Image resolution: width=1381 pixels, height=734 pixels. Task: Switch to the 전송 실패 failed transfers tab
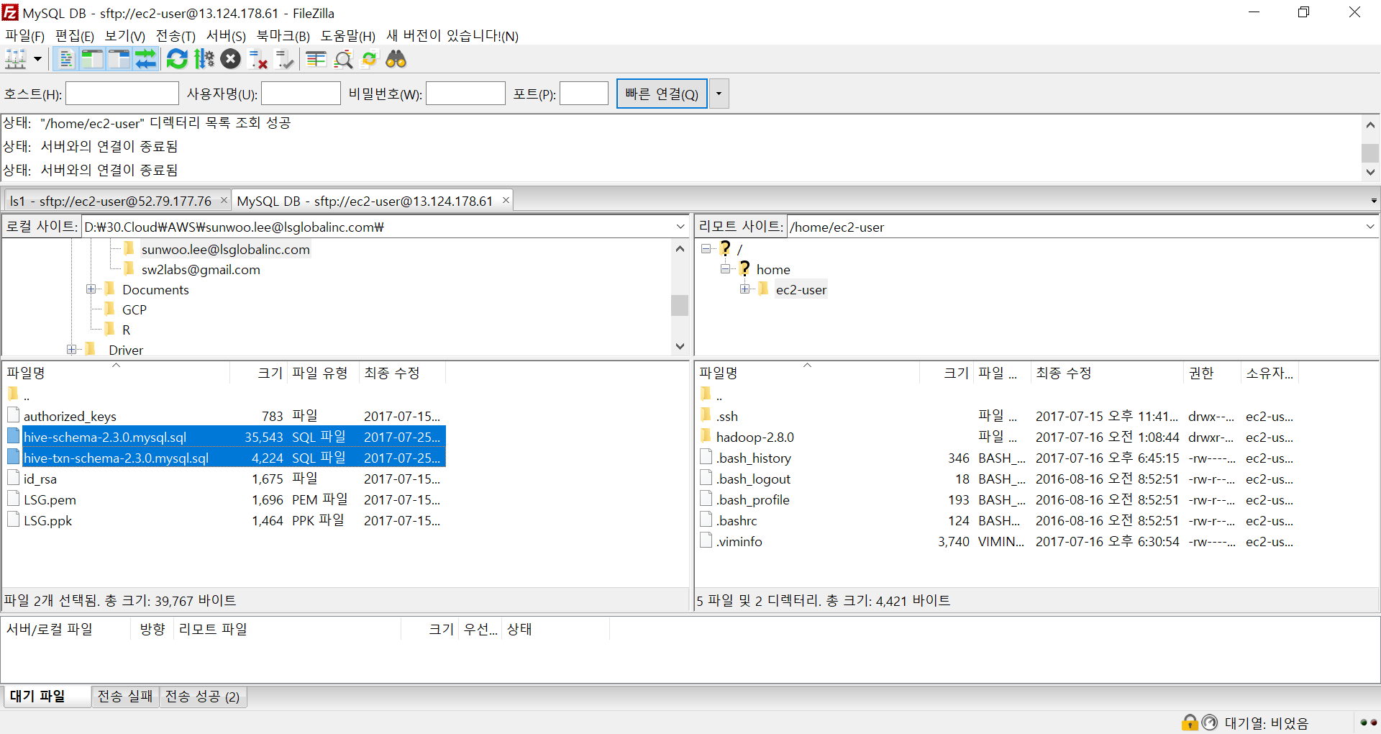coord(125,697)
